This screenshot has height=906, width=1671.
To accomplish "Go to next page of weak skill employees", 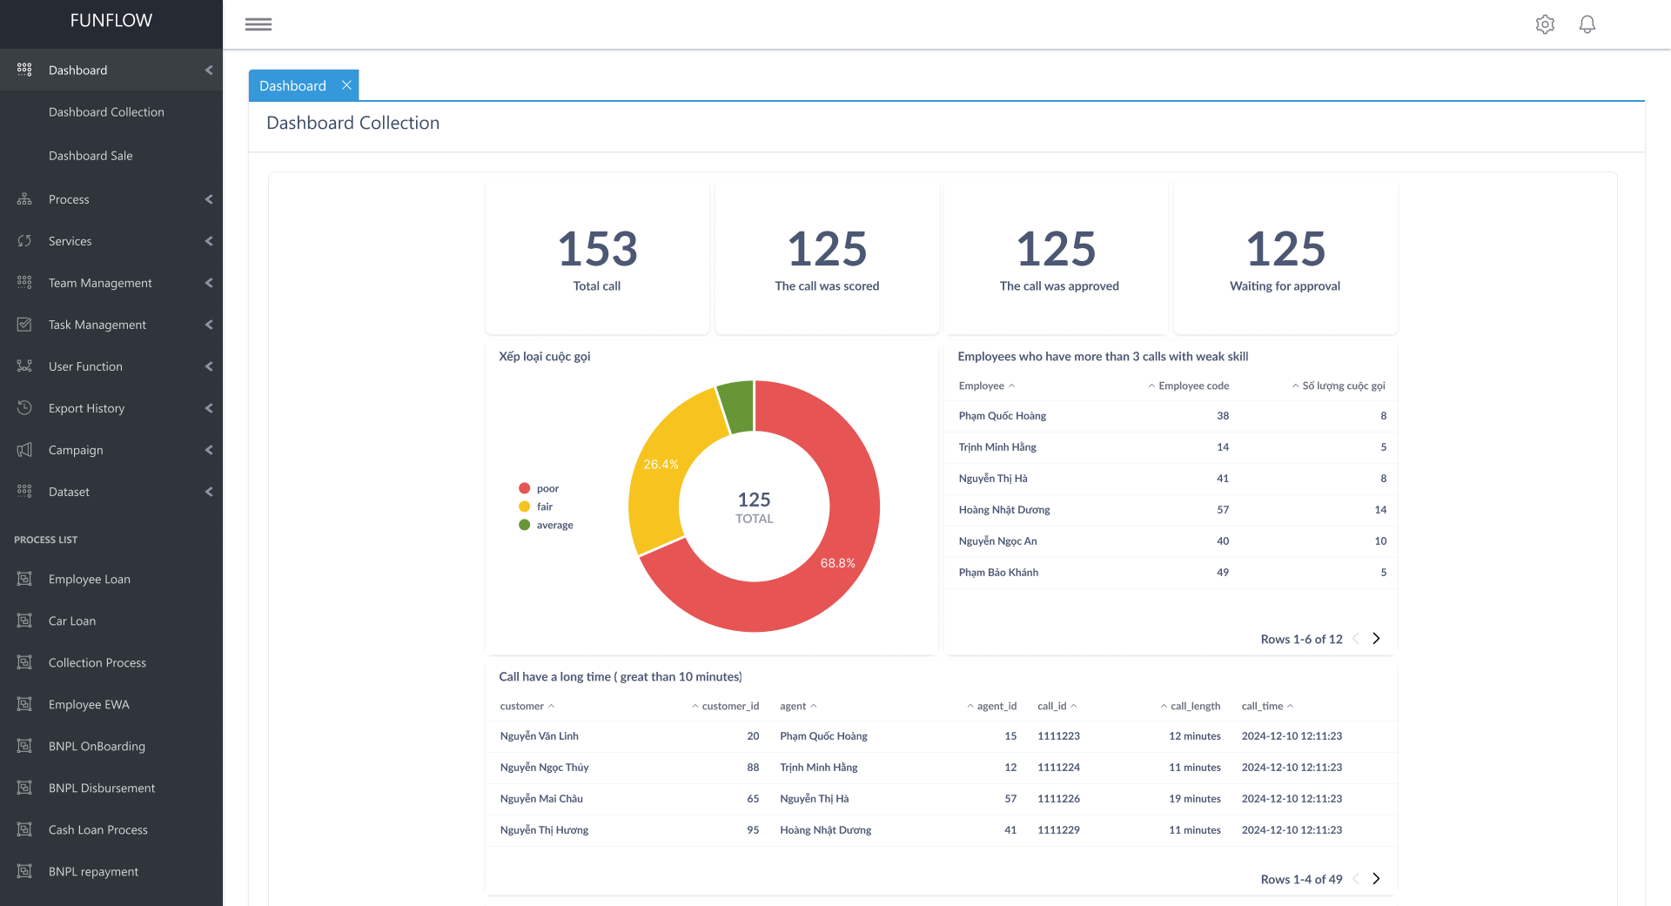I will [x=1376, y=639].
